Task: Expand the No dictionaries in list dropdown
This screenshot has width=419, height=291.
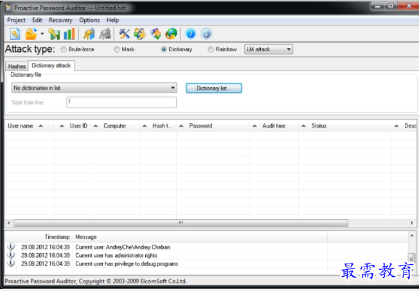Action: (94, 88)
